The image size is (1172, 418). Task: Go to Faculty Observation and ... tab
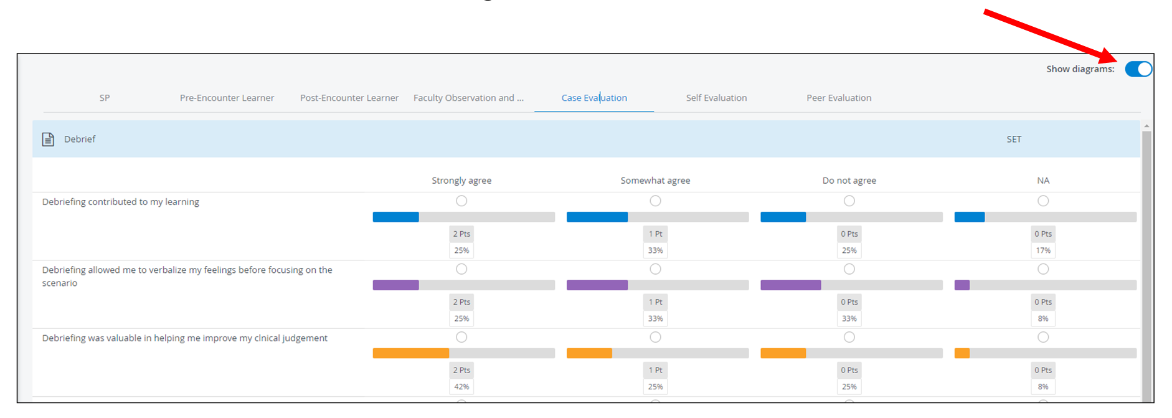tap(468, 98)
